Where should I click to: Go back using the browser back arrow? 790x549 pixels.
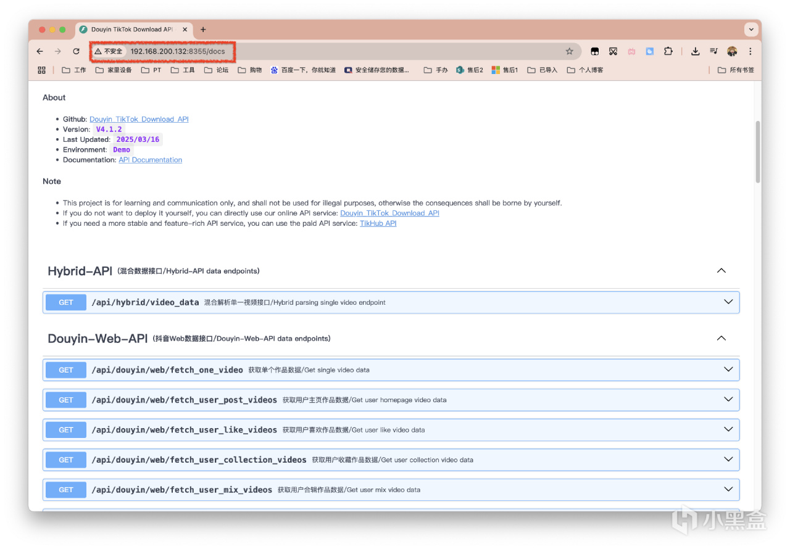pyautogui.click(x=40, y=51)
